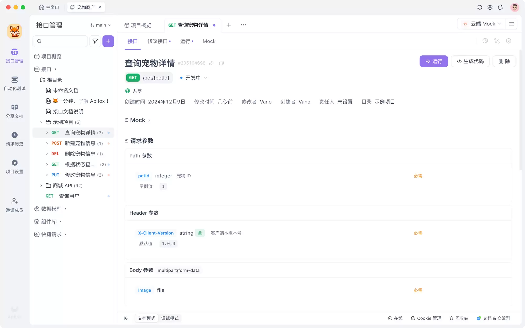The width and height of the screenshot is (525, 328).
Task: Select the GET 根据状态查... endpoint
Action: [x=73, y=165]
